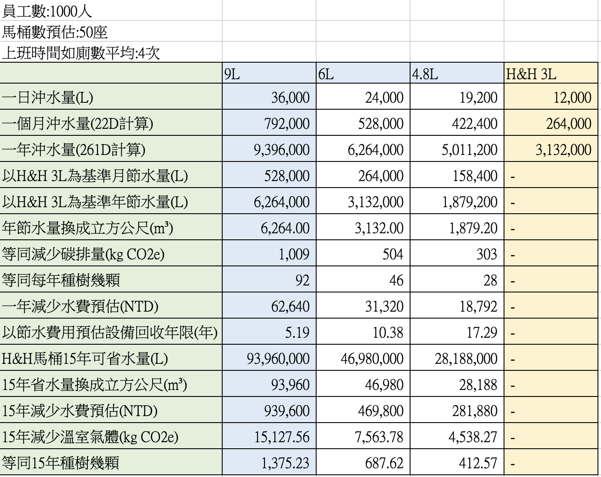Click the row label 一年沖水量(261D計算)
Image resolution: width=601 pixels, height=477 pixels.
tap(111, 149)
